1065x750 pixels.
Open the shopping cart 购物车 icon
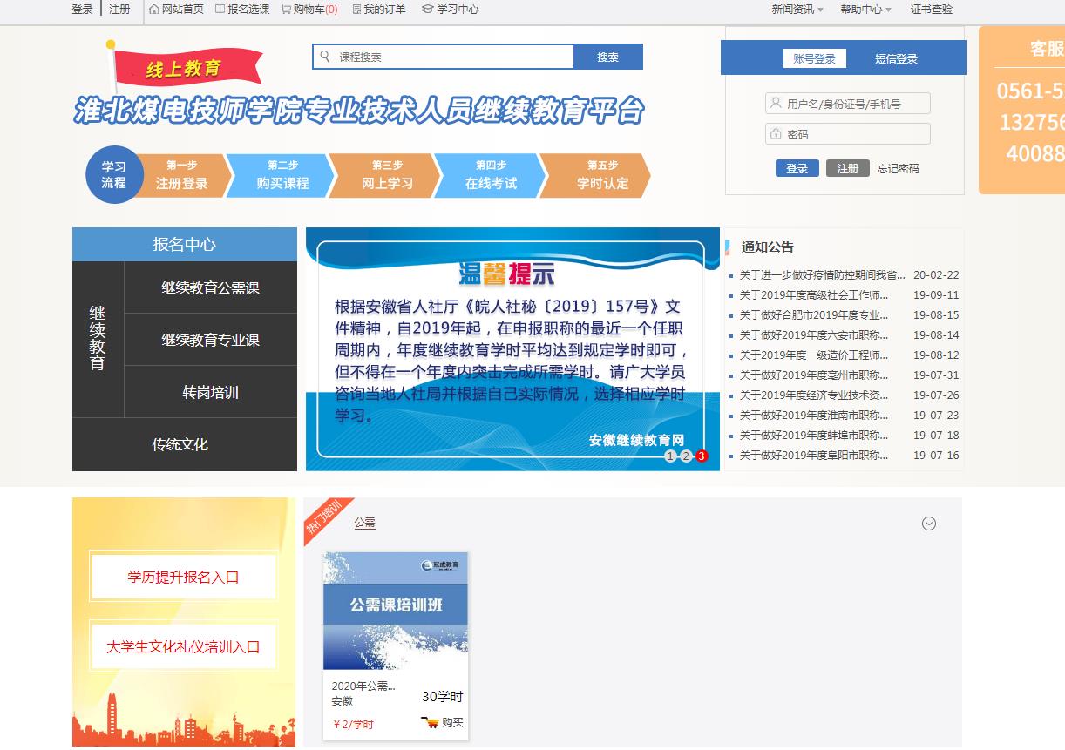coord(286,10)
